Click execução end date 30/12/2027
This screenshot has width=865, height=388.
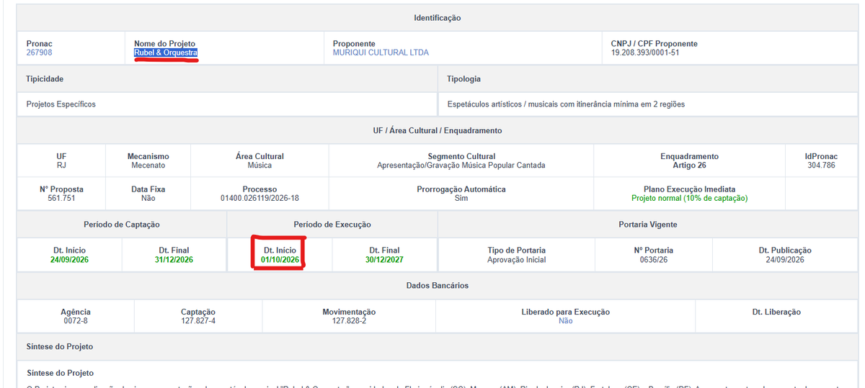(385, 260)
